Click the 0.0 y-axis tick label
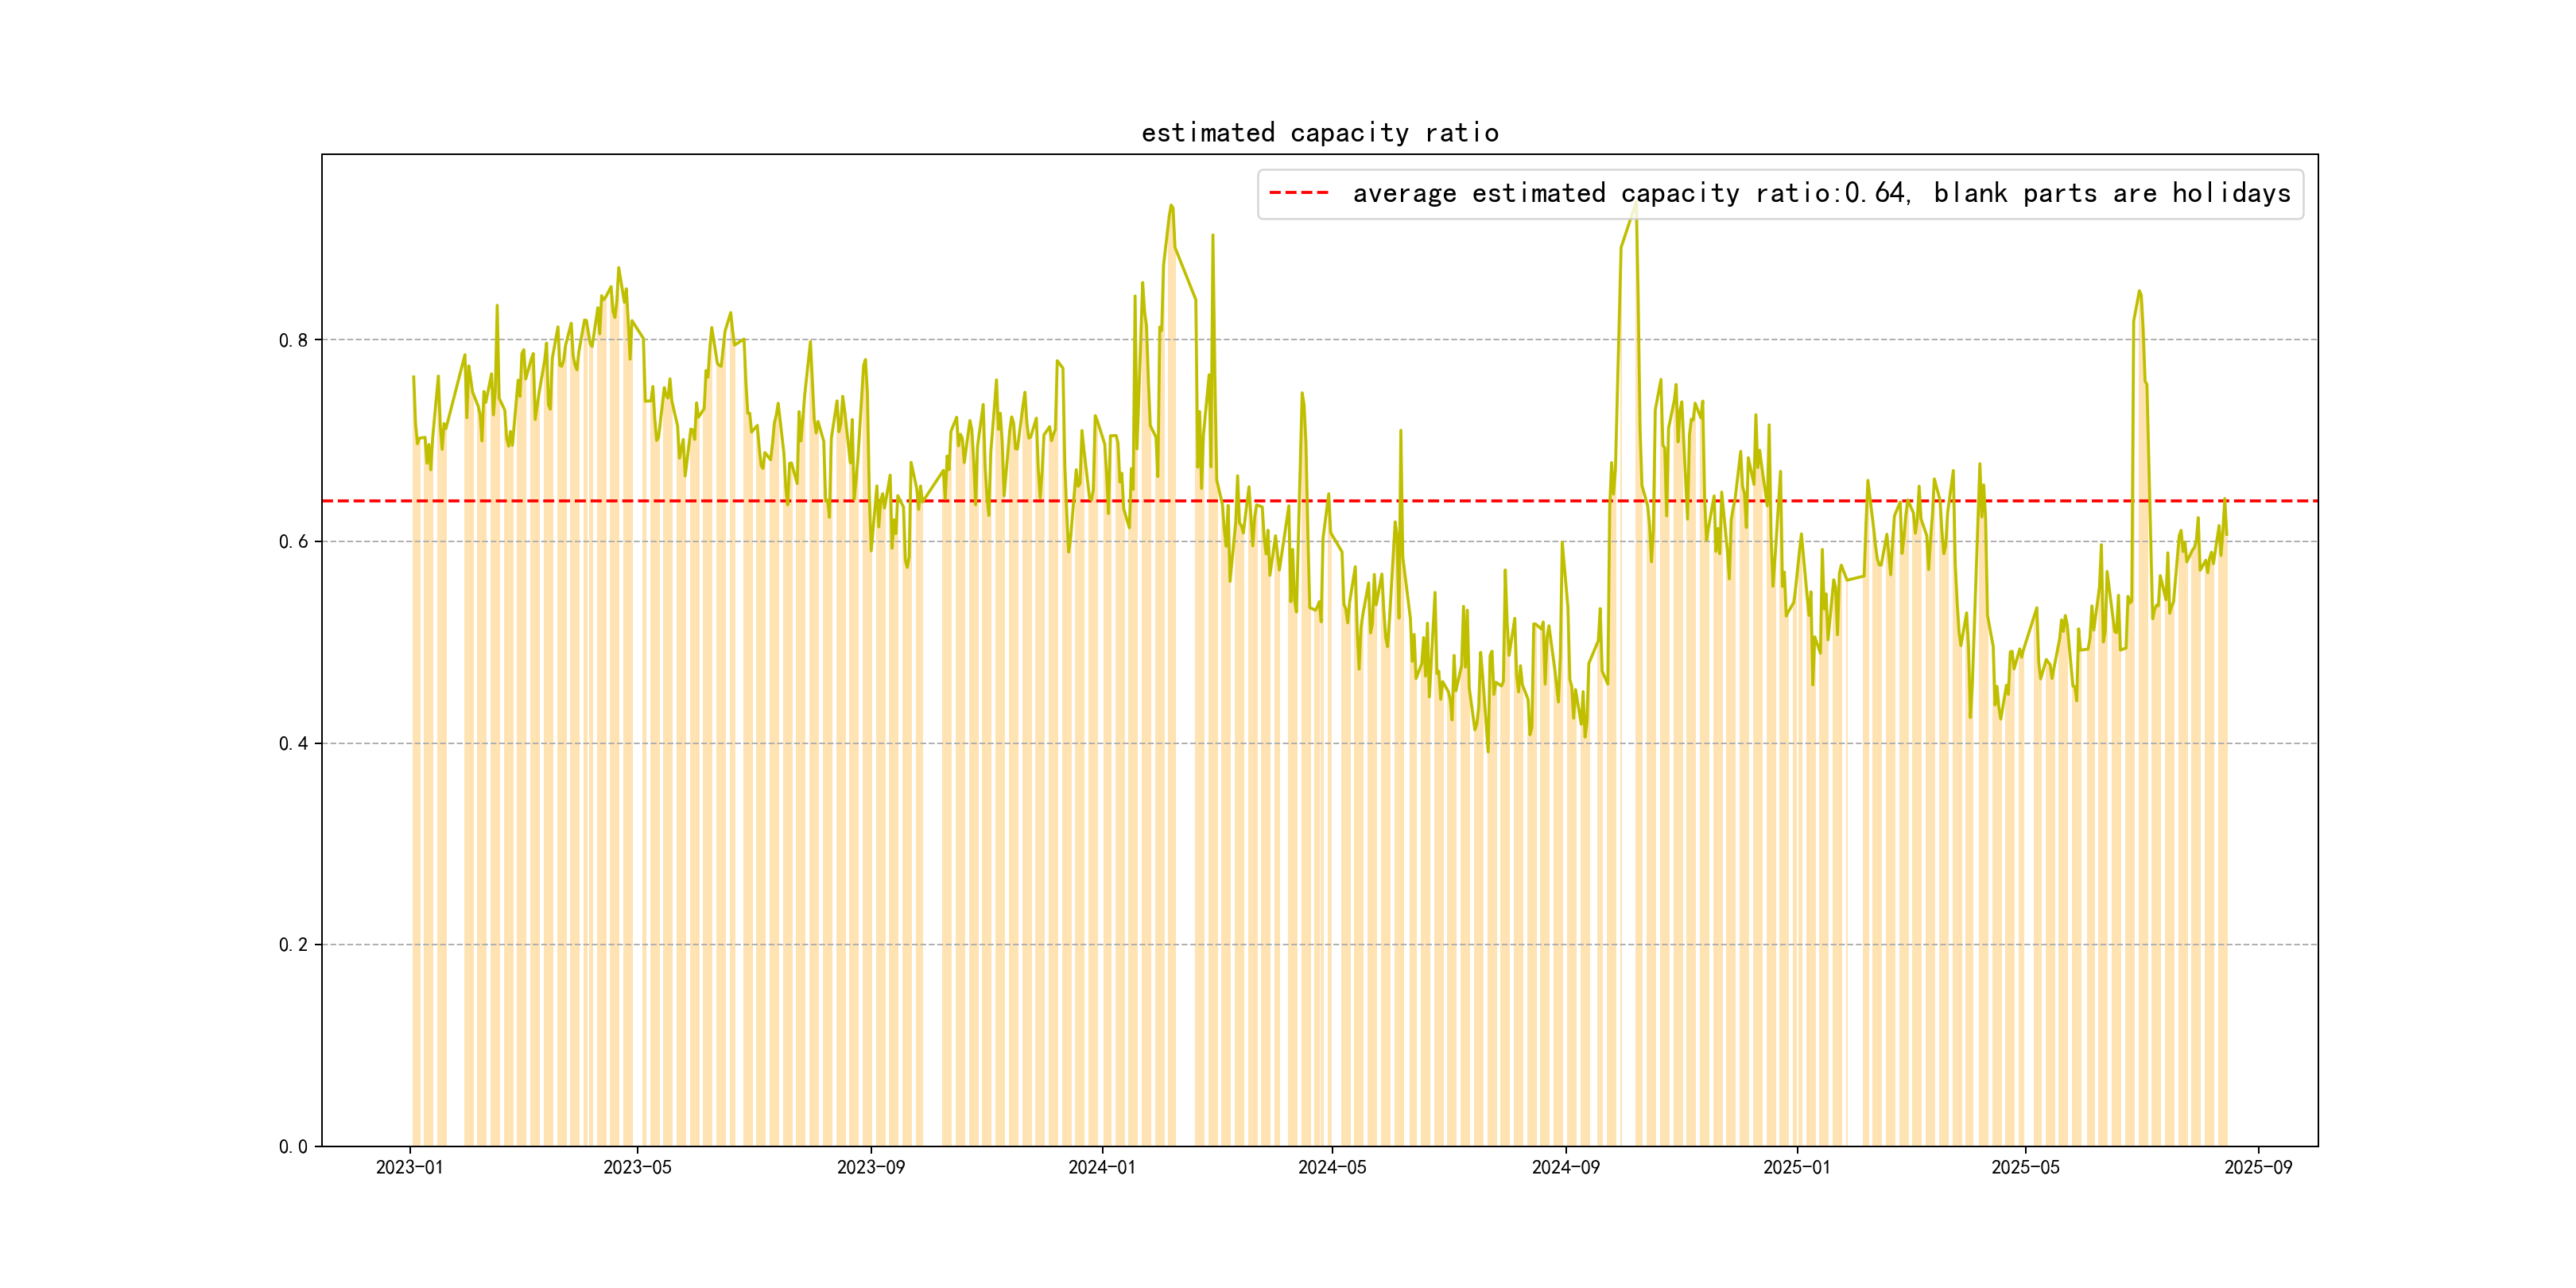 click(x=293, y=1146)
